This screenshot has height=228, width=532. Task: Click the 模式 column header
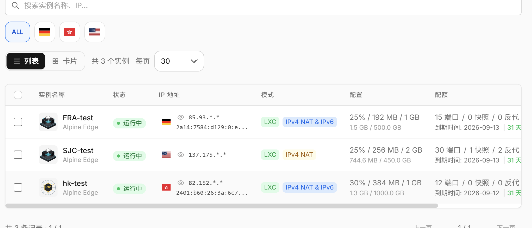point(267,95)
